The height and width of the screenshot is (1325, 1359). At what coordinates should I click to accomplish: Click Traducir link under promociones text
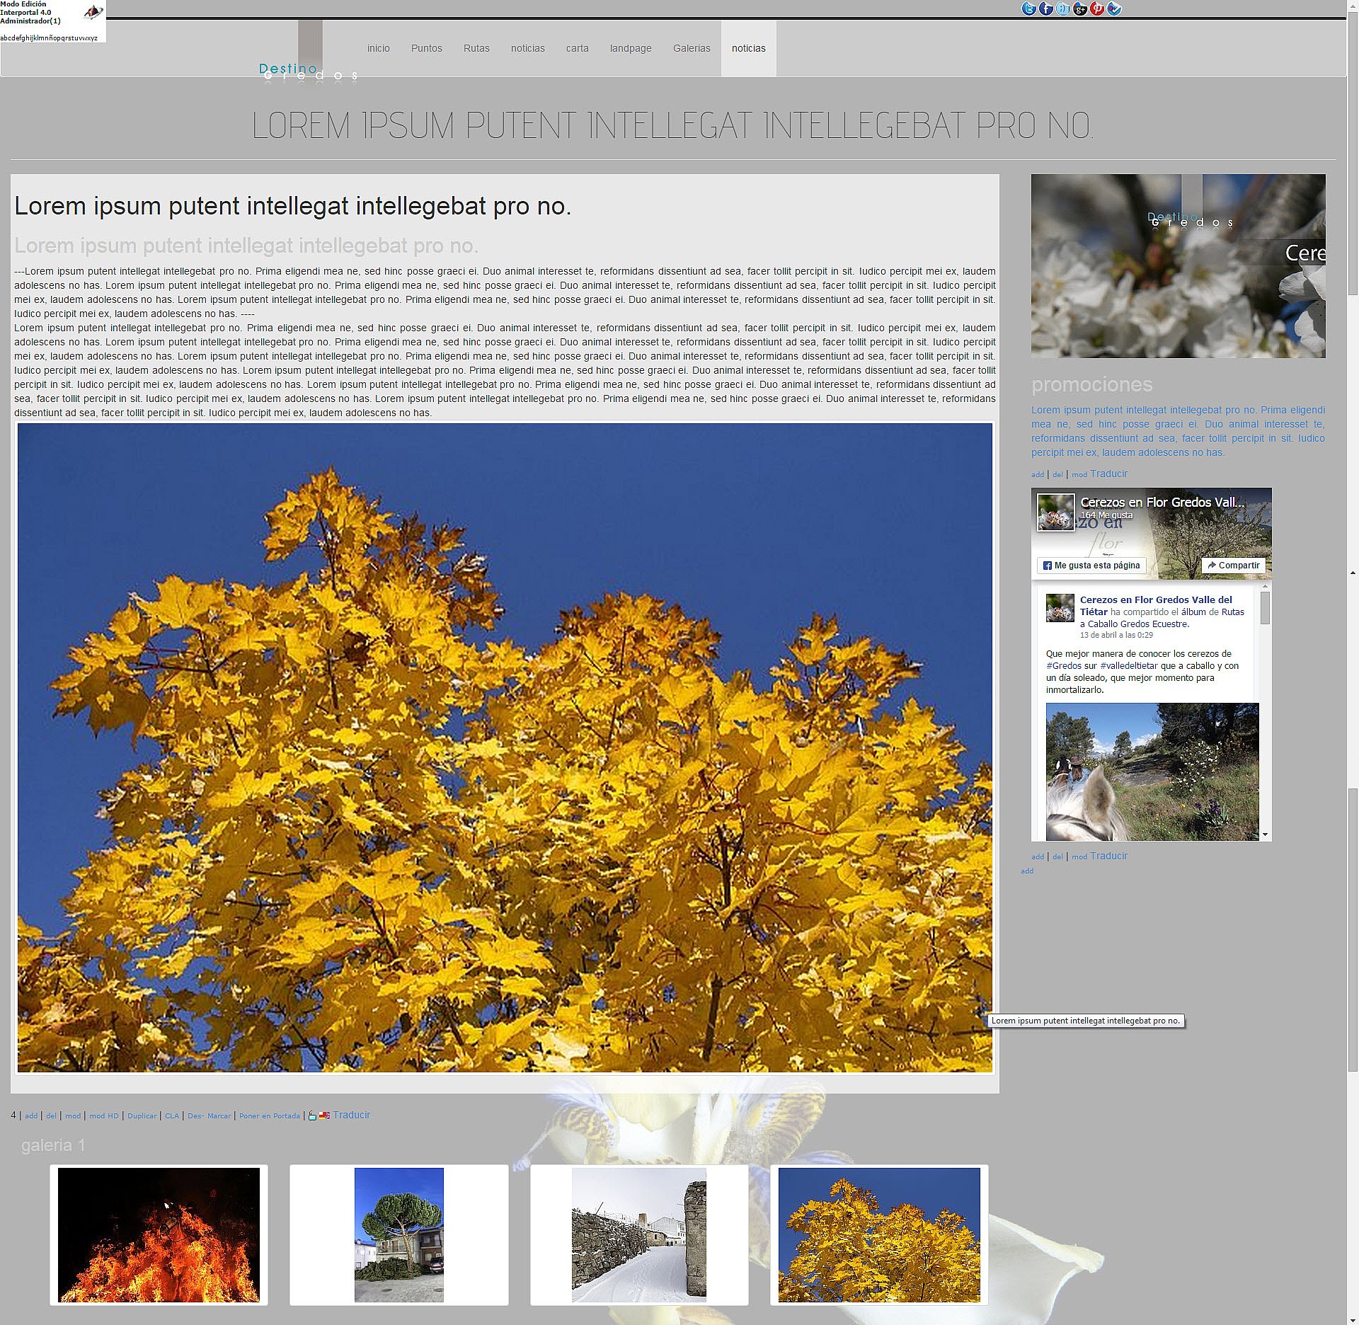point(1108,474)
